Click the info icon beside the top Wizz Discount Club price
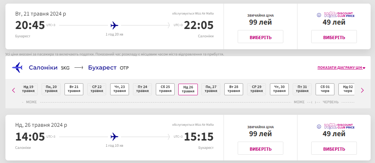This screenshot has height=163, width=375. pyautogui.click(x=319, y=15)
